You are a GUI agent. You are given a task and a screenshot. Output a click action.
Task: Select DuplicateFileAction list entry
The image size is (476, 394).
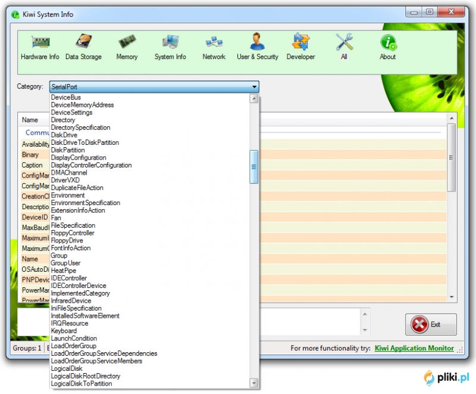pos(150,188)
